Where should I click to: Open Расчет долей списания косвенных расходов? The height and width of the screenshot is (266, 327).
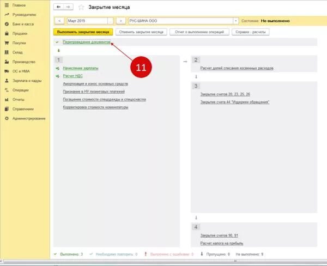pos(237,68)
